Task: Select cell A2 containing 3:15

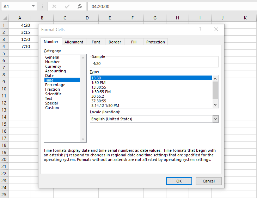Action: pyautogui.click(x=19, y=32)
